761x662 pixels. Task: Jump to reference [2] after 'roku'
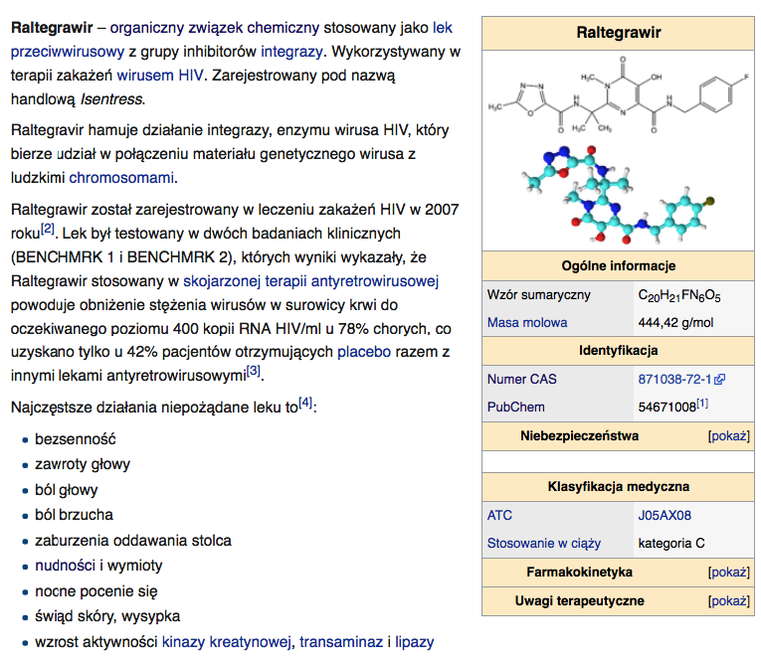[x=47, y=228]
